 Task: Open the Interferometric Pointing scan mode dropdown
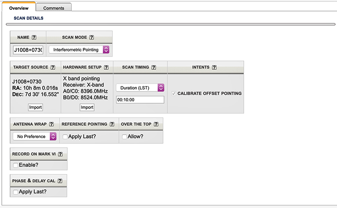79,50
